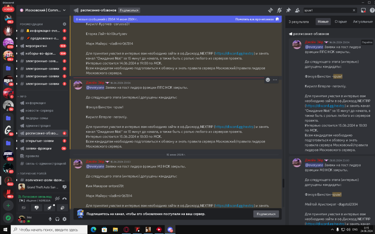
Task: Open pinned messages via the pin icon
Action: 289,10
